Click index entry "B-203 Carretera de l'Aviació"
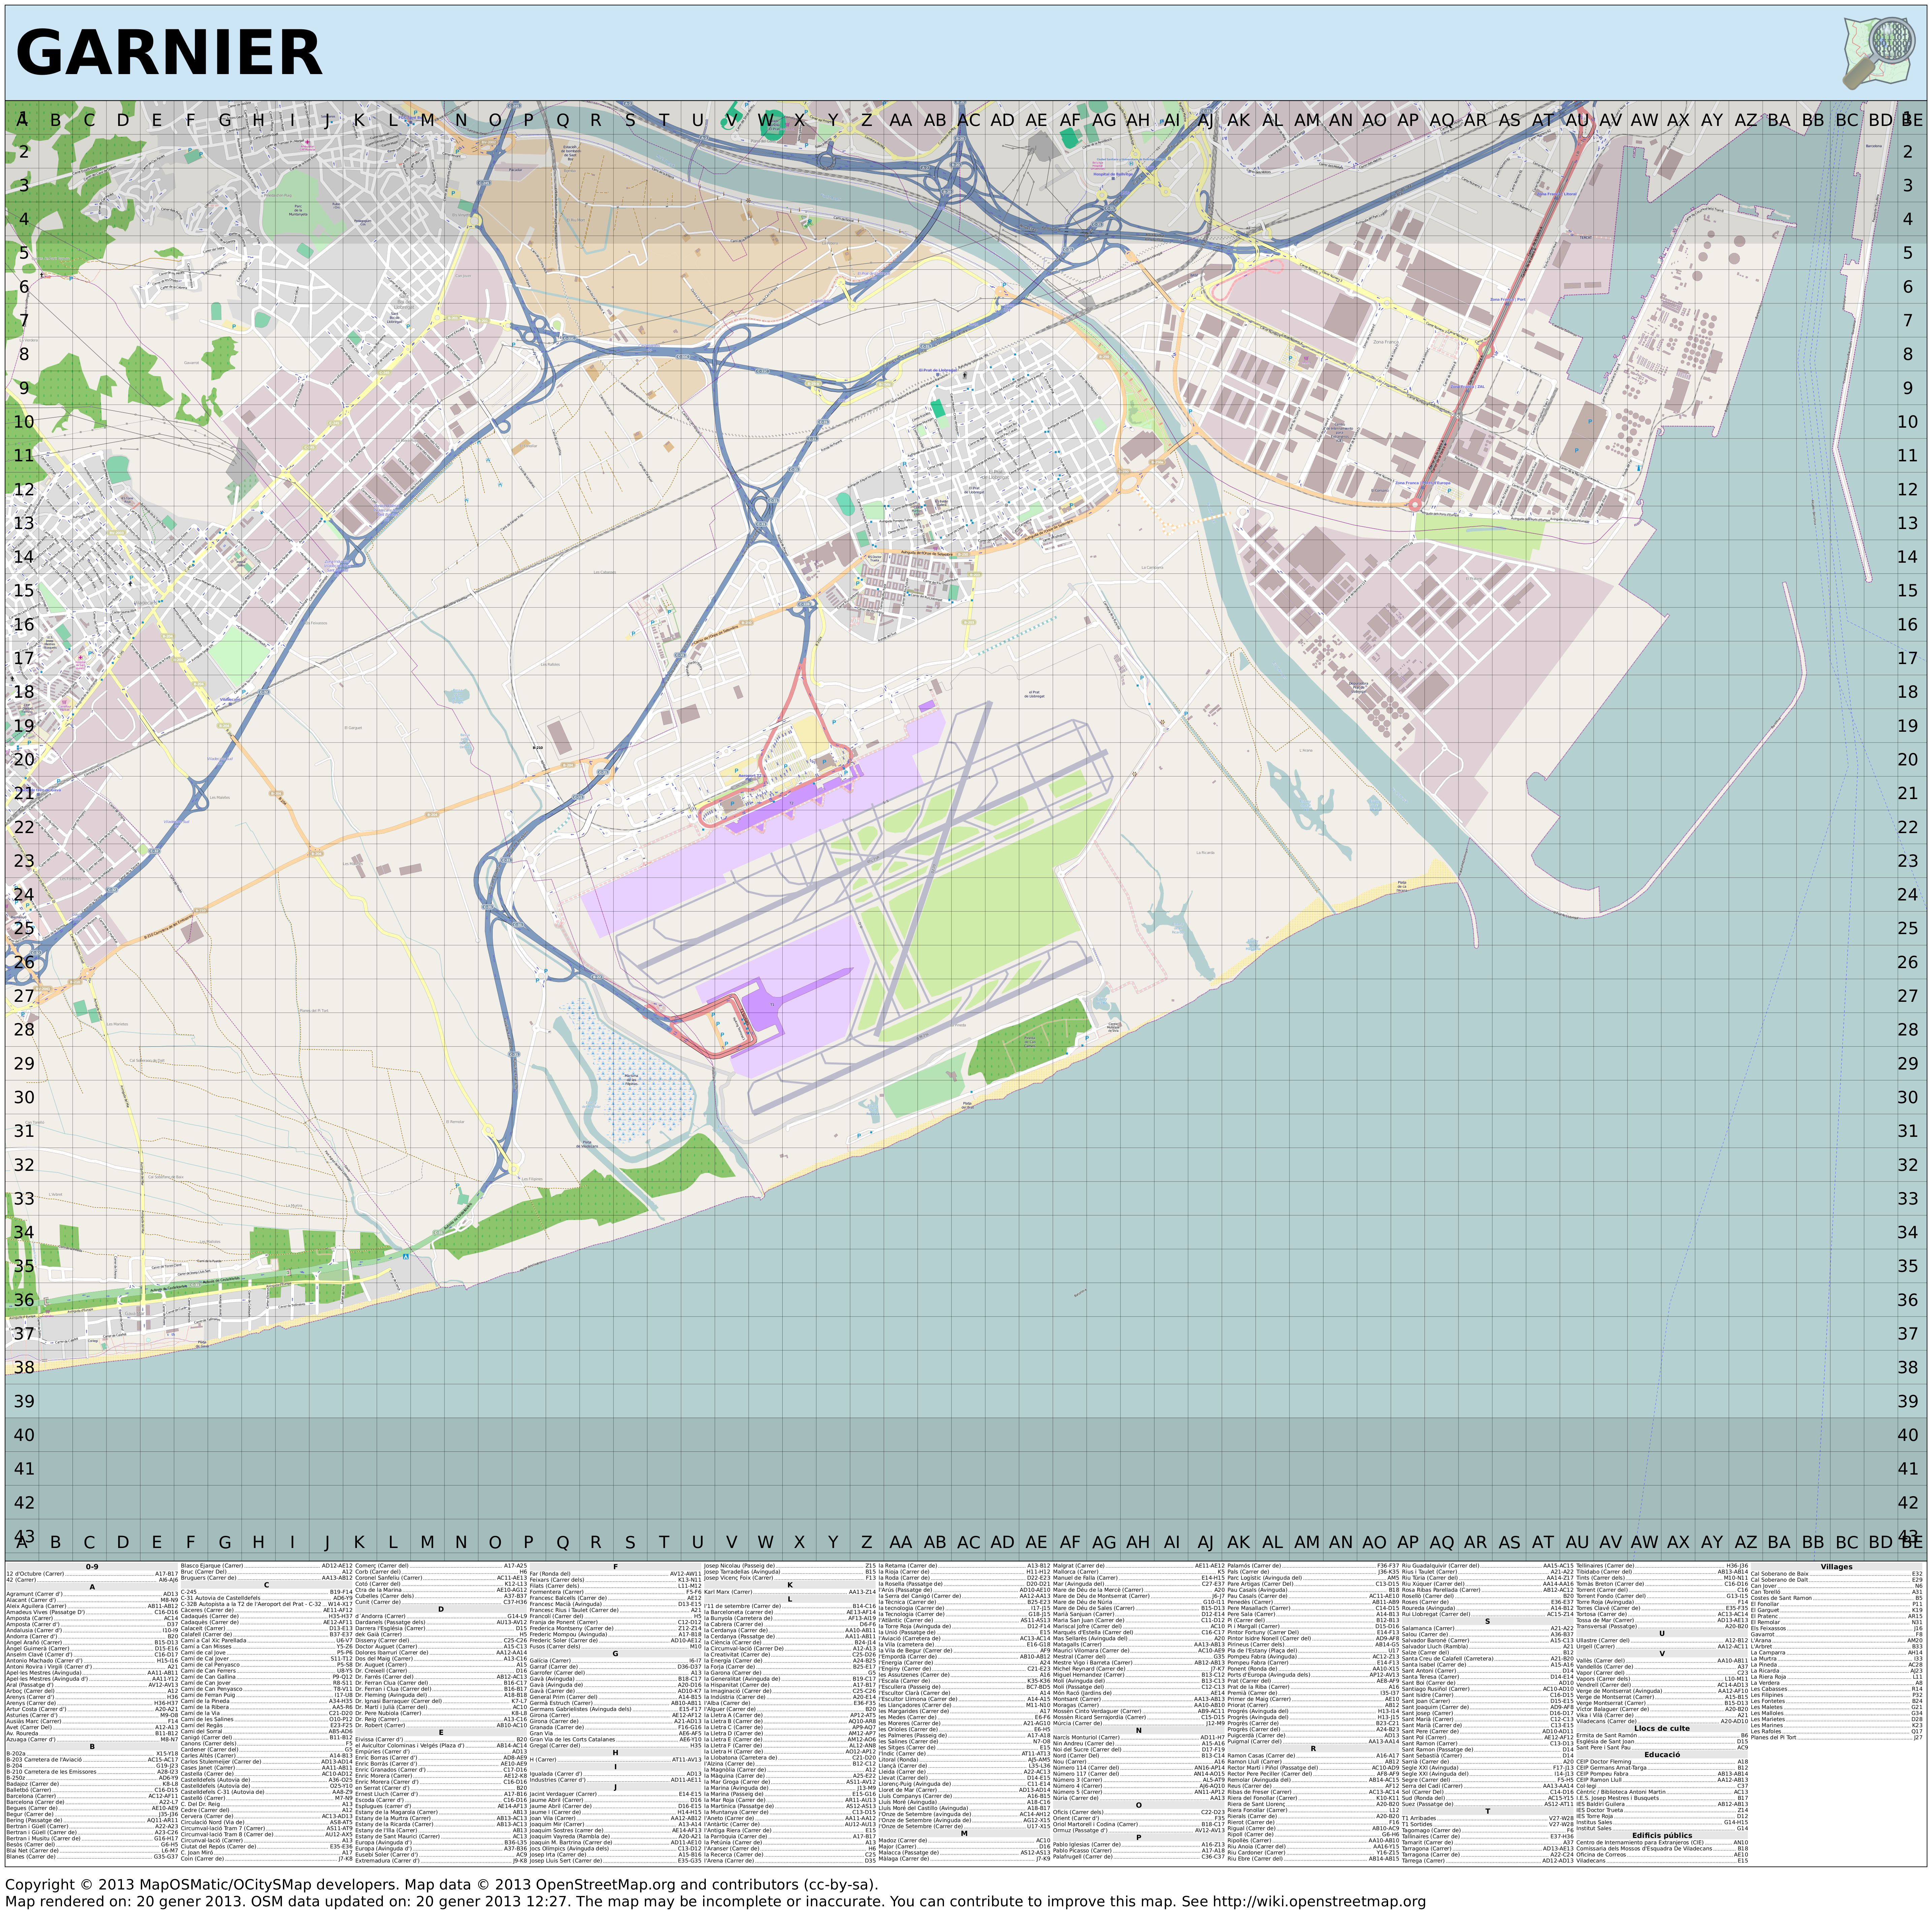 [92, 1760]
